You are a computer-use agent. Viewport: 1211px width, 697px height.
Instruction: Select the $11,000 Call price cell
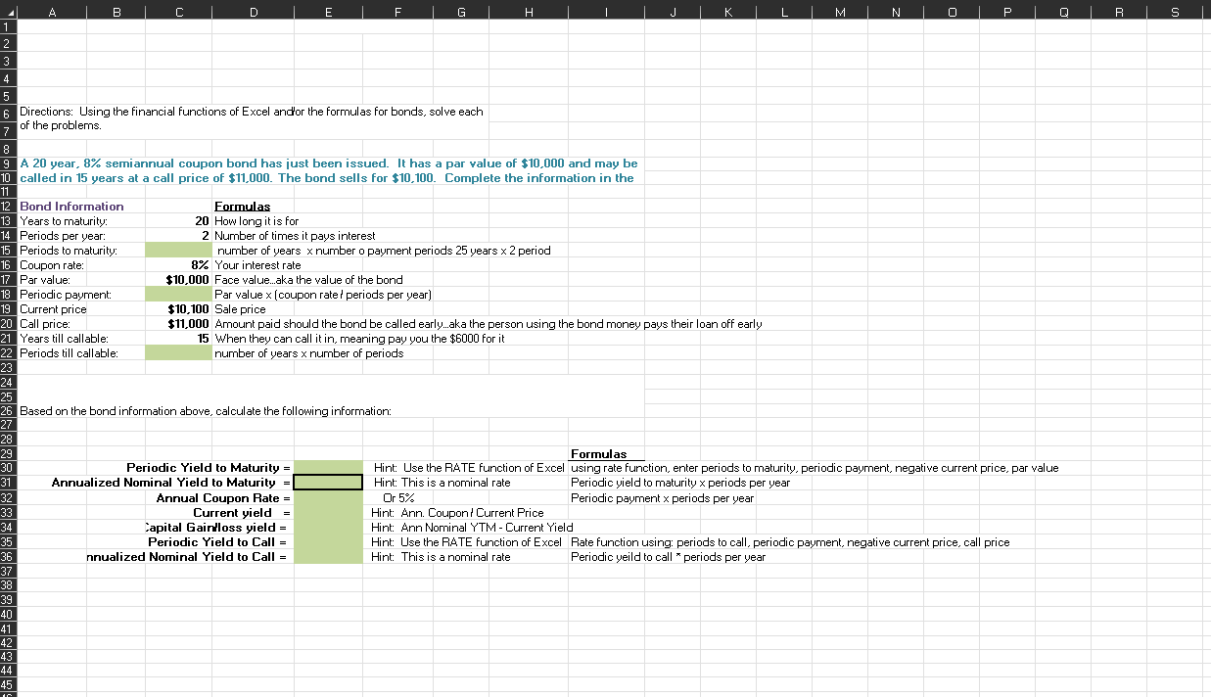pyautogui.click(x=178, y=323)
